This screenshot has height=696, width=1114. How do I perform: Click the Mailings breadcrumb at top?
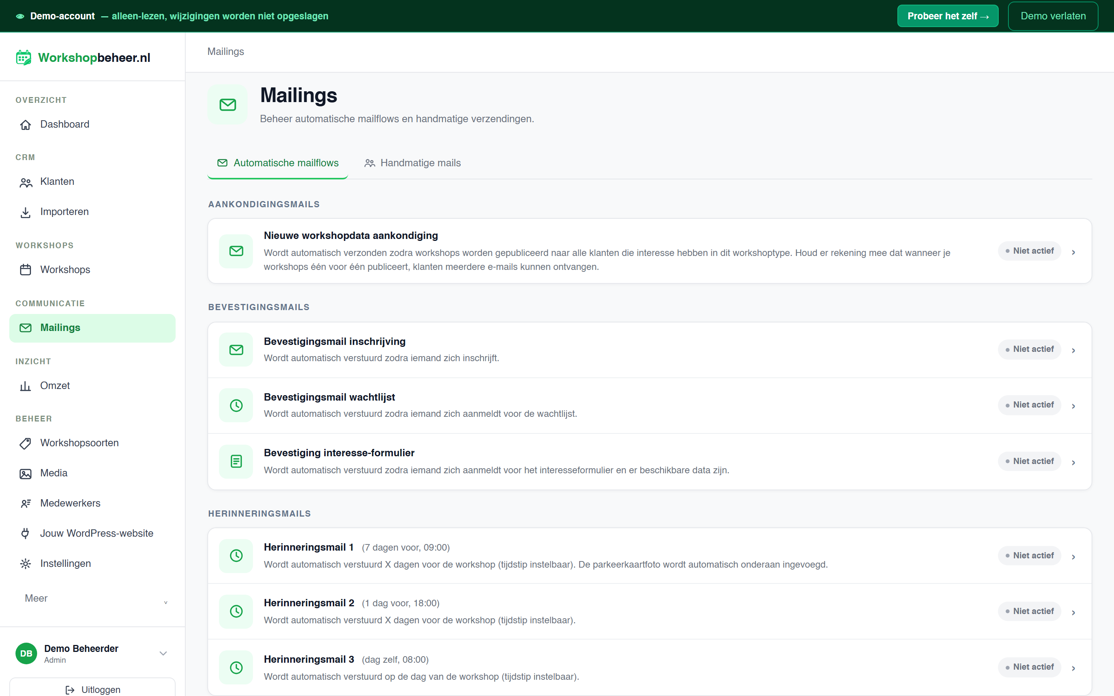pyautogui.click(x=226, y=51)
